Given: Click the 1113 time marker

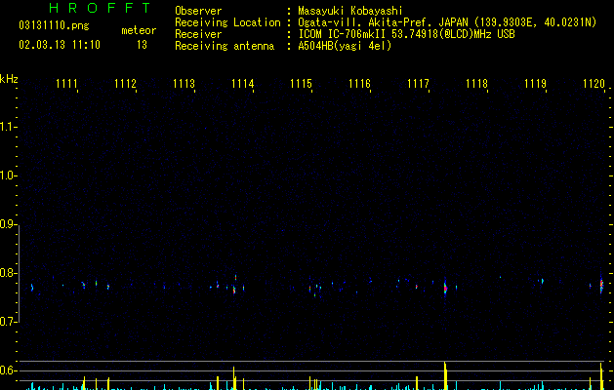Looking at the screenshot, I should (x=184, y=84).
